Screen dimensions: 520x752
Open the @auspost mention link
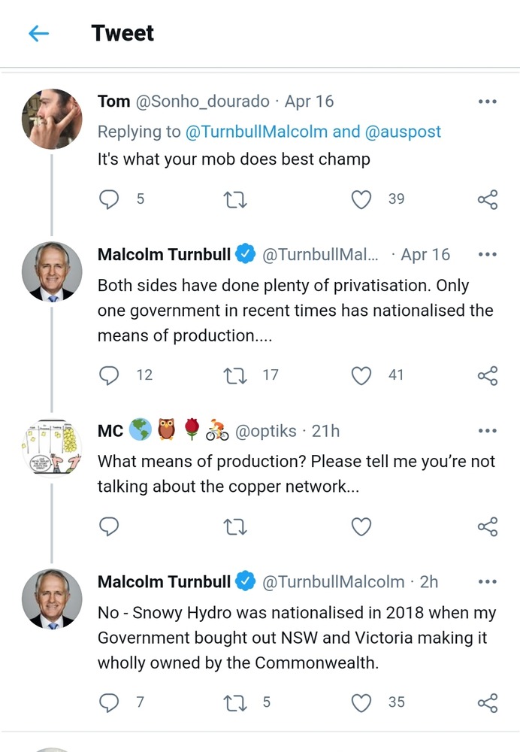point(403,132)
